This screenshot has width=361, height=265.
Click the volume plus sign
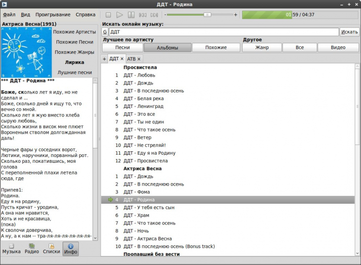point(235,15)
